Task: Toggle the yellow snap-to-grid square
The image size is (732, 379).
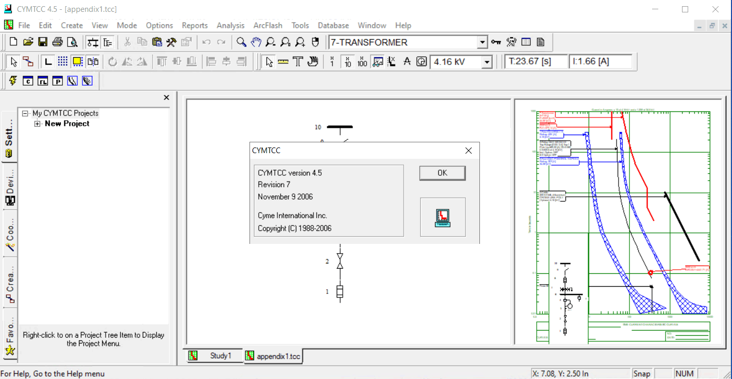Action: coord(77,62)
